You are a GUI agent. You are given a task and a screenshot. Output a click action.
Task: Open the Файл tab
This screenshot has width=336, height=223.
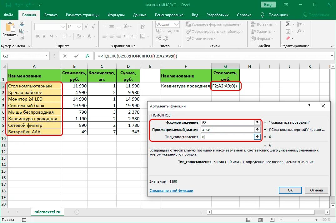(8, 15)
